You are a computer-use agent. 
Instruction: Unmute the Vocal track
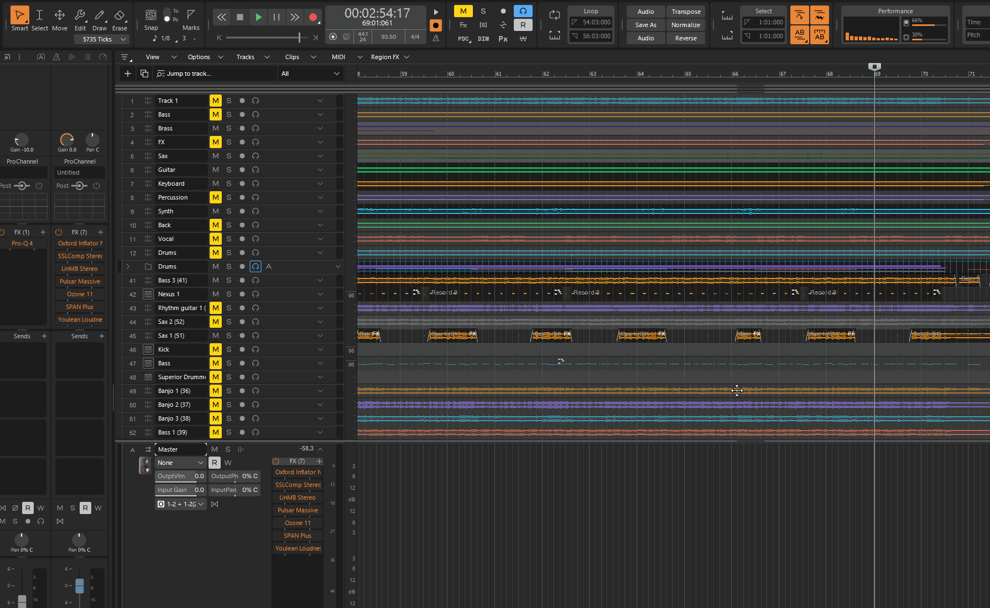click(x=215, y=239)
